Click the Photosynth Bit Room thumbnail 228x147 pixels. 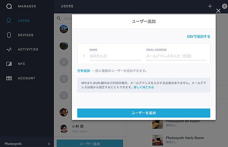tap(158, 125)
